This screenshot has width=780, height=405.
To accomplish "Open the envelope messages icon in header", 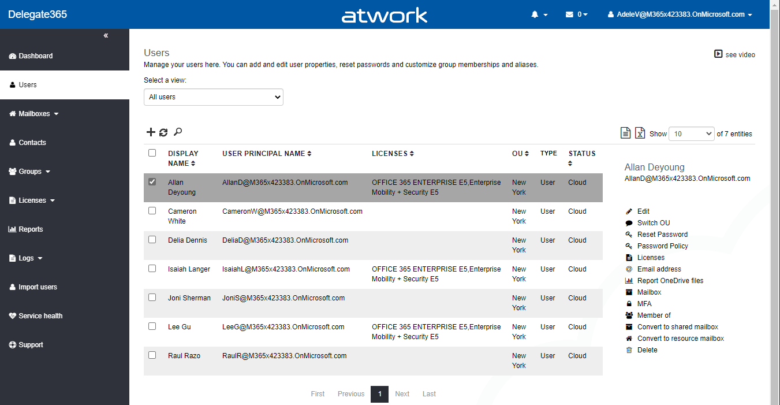I will [x=576, y=14].
